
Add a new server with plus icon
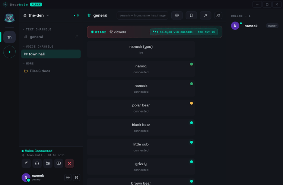(x=9, y=52)
